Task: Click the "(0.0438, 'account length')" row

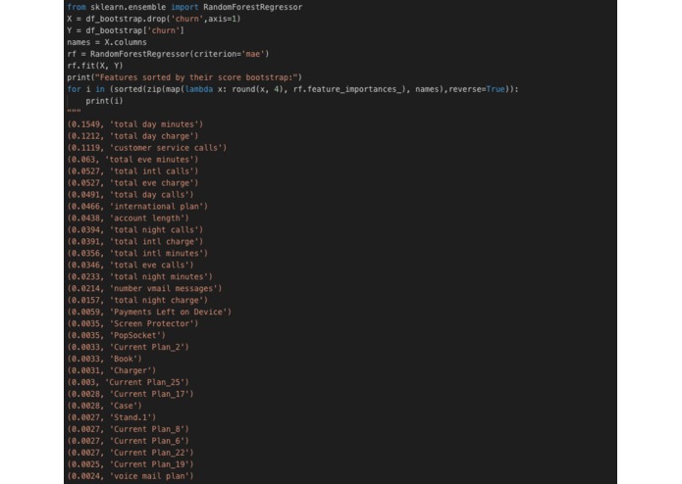Action: (128, 218)
